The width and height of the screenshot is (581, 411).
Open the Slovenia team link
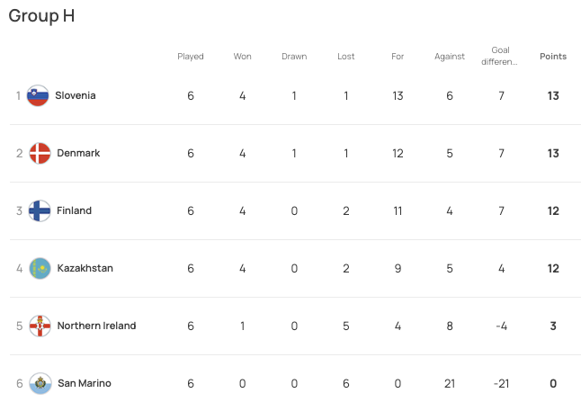pyautogui.click(x=76, y=96)
